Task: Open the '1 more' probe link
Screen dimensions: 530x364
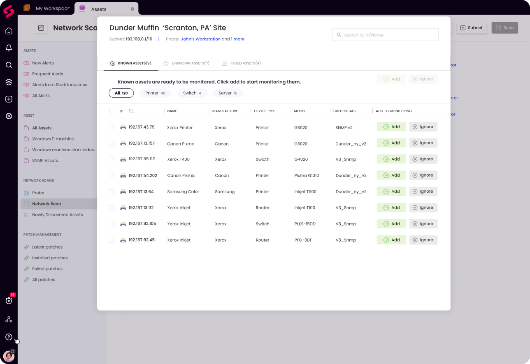Action: (238, 39)
